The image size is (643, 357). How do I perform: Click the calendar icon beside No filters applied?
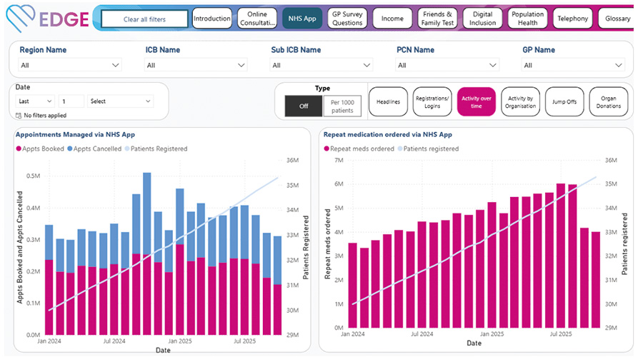[x=19, y=115]
